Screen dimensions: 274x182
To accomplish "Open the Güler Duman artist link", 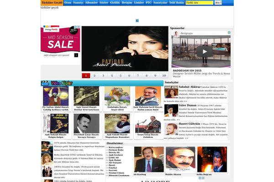I will click(x=188, y=106).
